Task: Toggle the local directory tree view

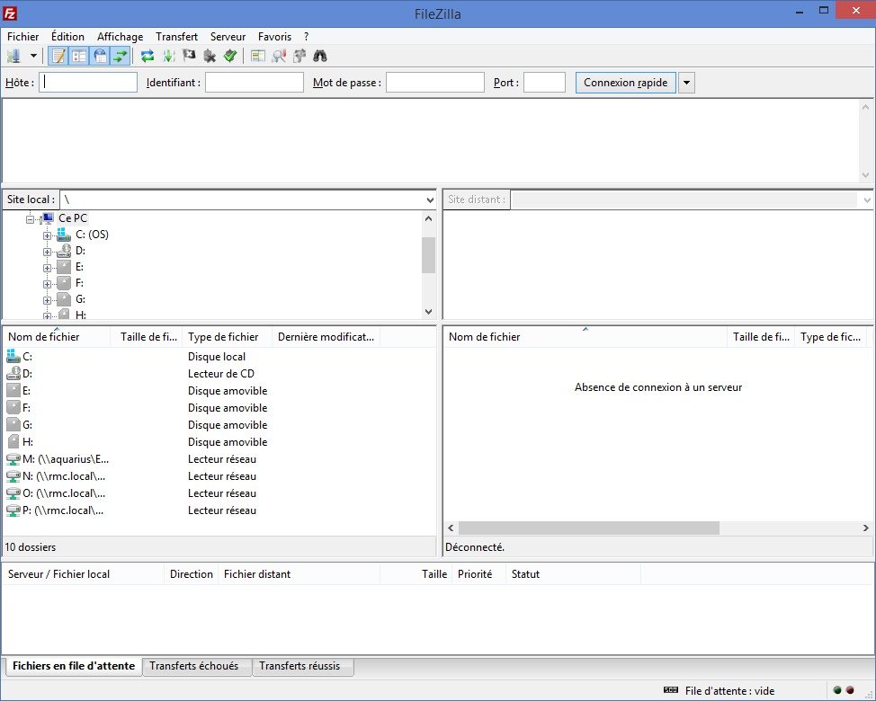Action: (79, 56)
